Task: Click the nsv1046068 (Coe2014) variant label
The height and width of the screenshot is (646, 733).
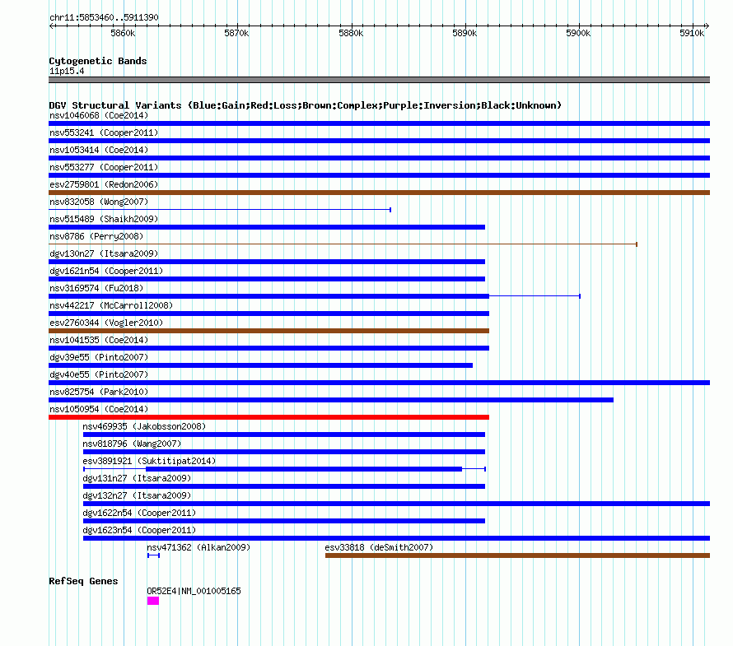Action: [x=99, y=115]
